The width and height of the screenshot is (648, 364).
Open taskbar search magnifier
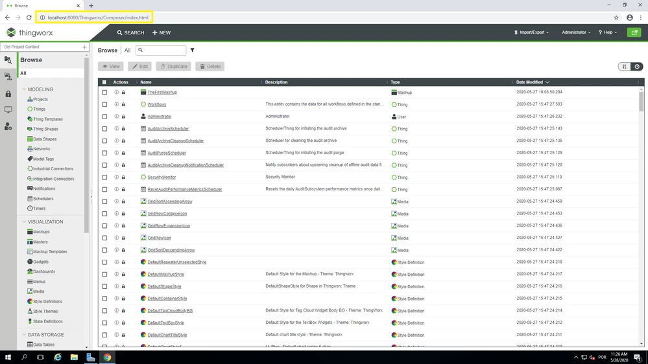click(x=25, y=357)
